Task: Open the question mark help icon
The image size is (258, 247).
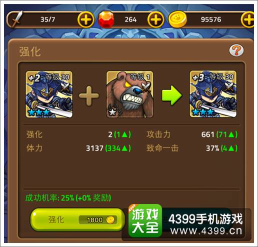Action: [236, 50]
